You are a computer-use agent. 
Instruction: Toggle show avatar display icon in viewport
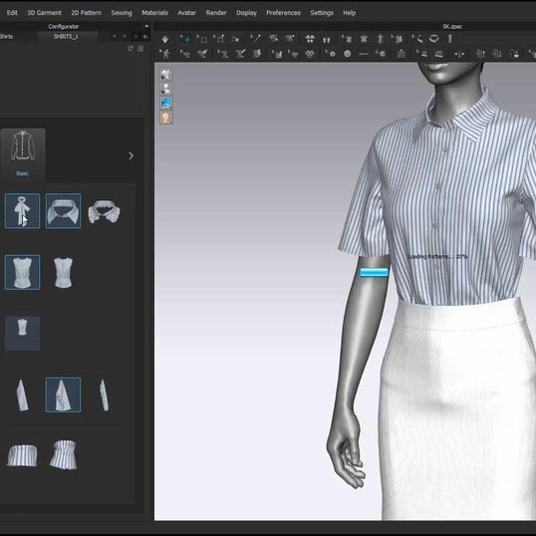point(166,89)
